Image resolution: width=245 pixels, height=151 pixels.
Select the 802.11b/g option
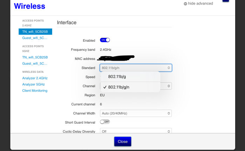[x=130, y=77]
